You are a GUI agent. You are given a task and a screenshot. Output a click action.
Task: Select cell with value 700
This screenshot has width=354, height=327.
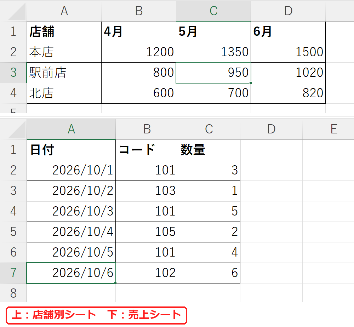(213, 93)
